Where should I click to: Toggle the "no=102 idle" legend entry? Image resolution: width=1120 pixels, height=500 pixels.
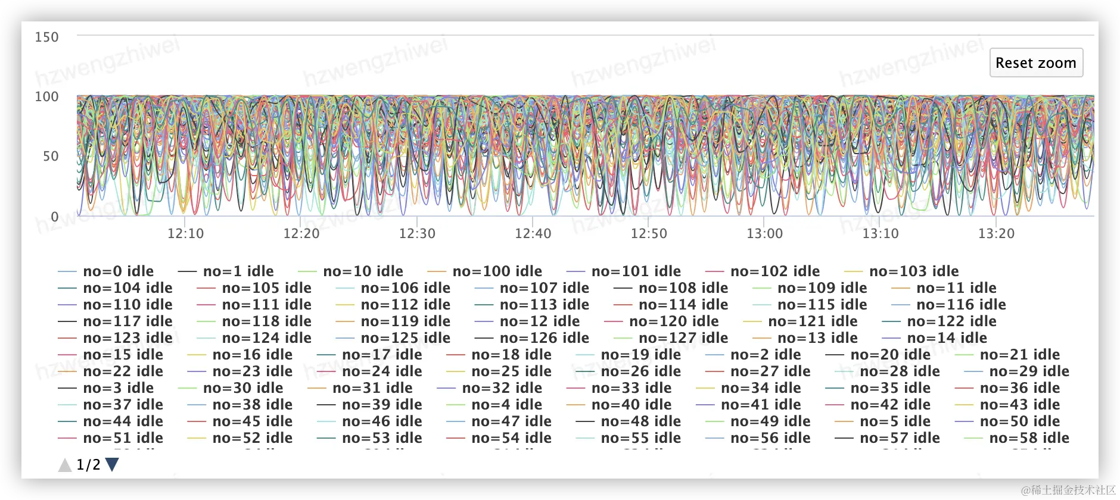point(762,271)
